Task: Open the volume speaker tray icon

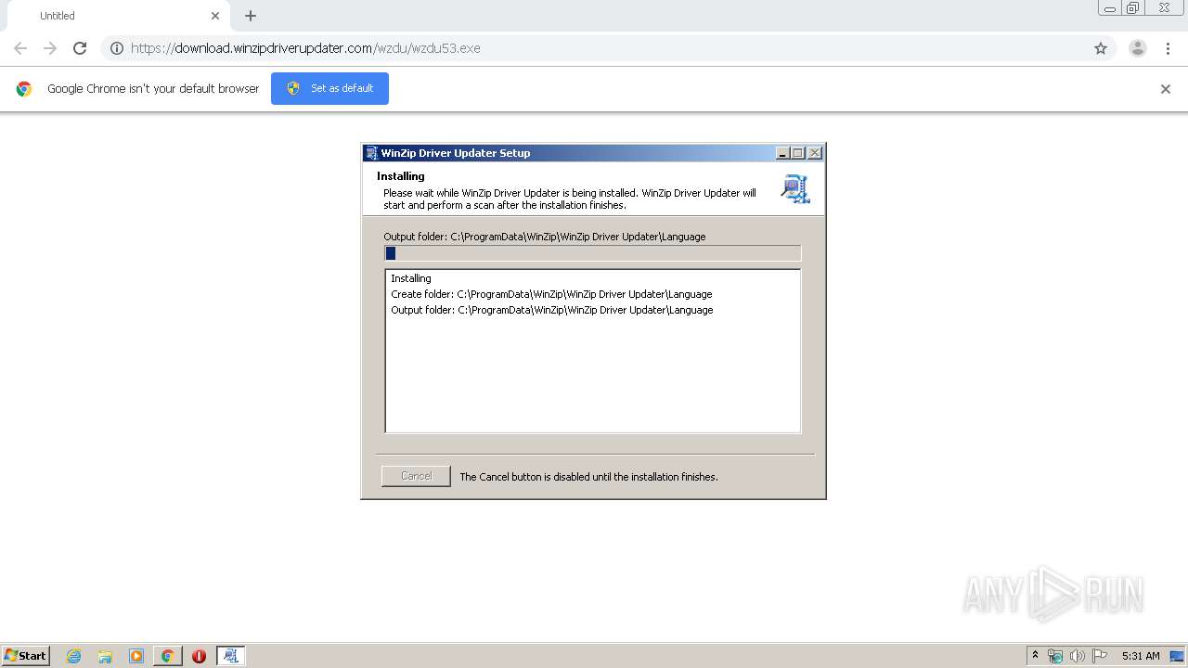Action: pyautogui.click(x=1077, y=656)
